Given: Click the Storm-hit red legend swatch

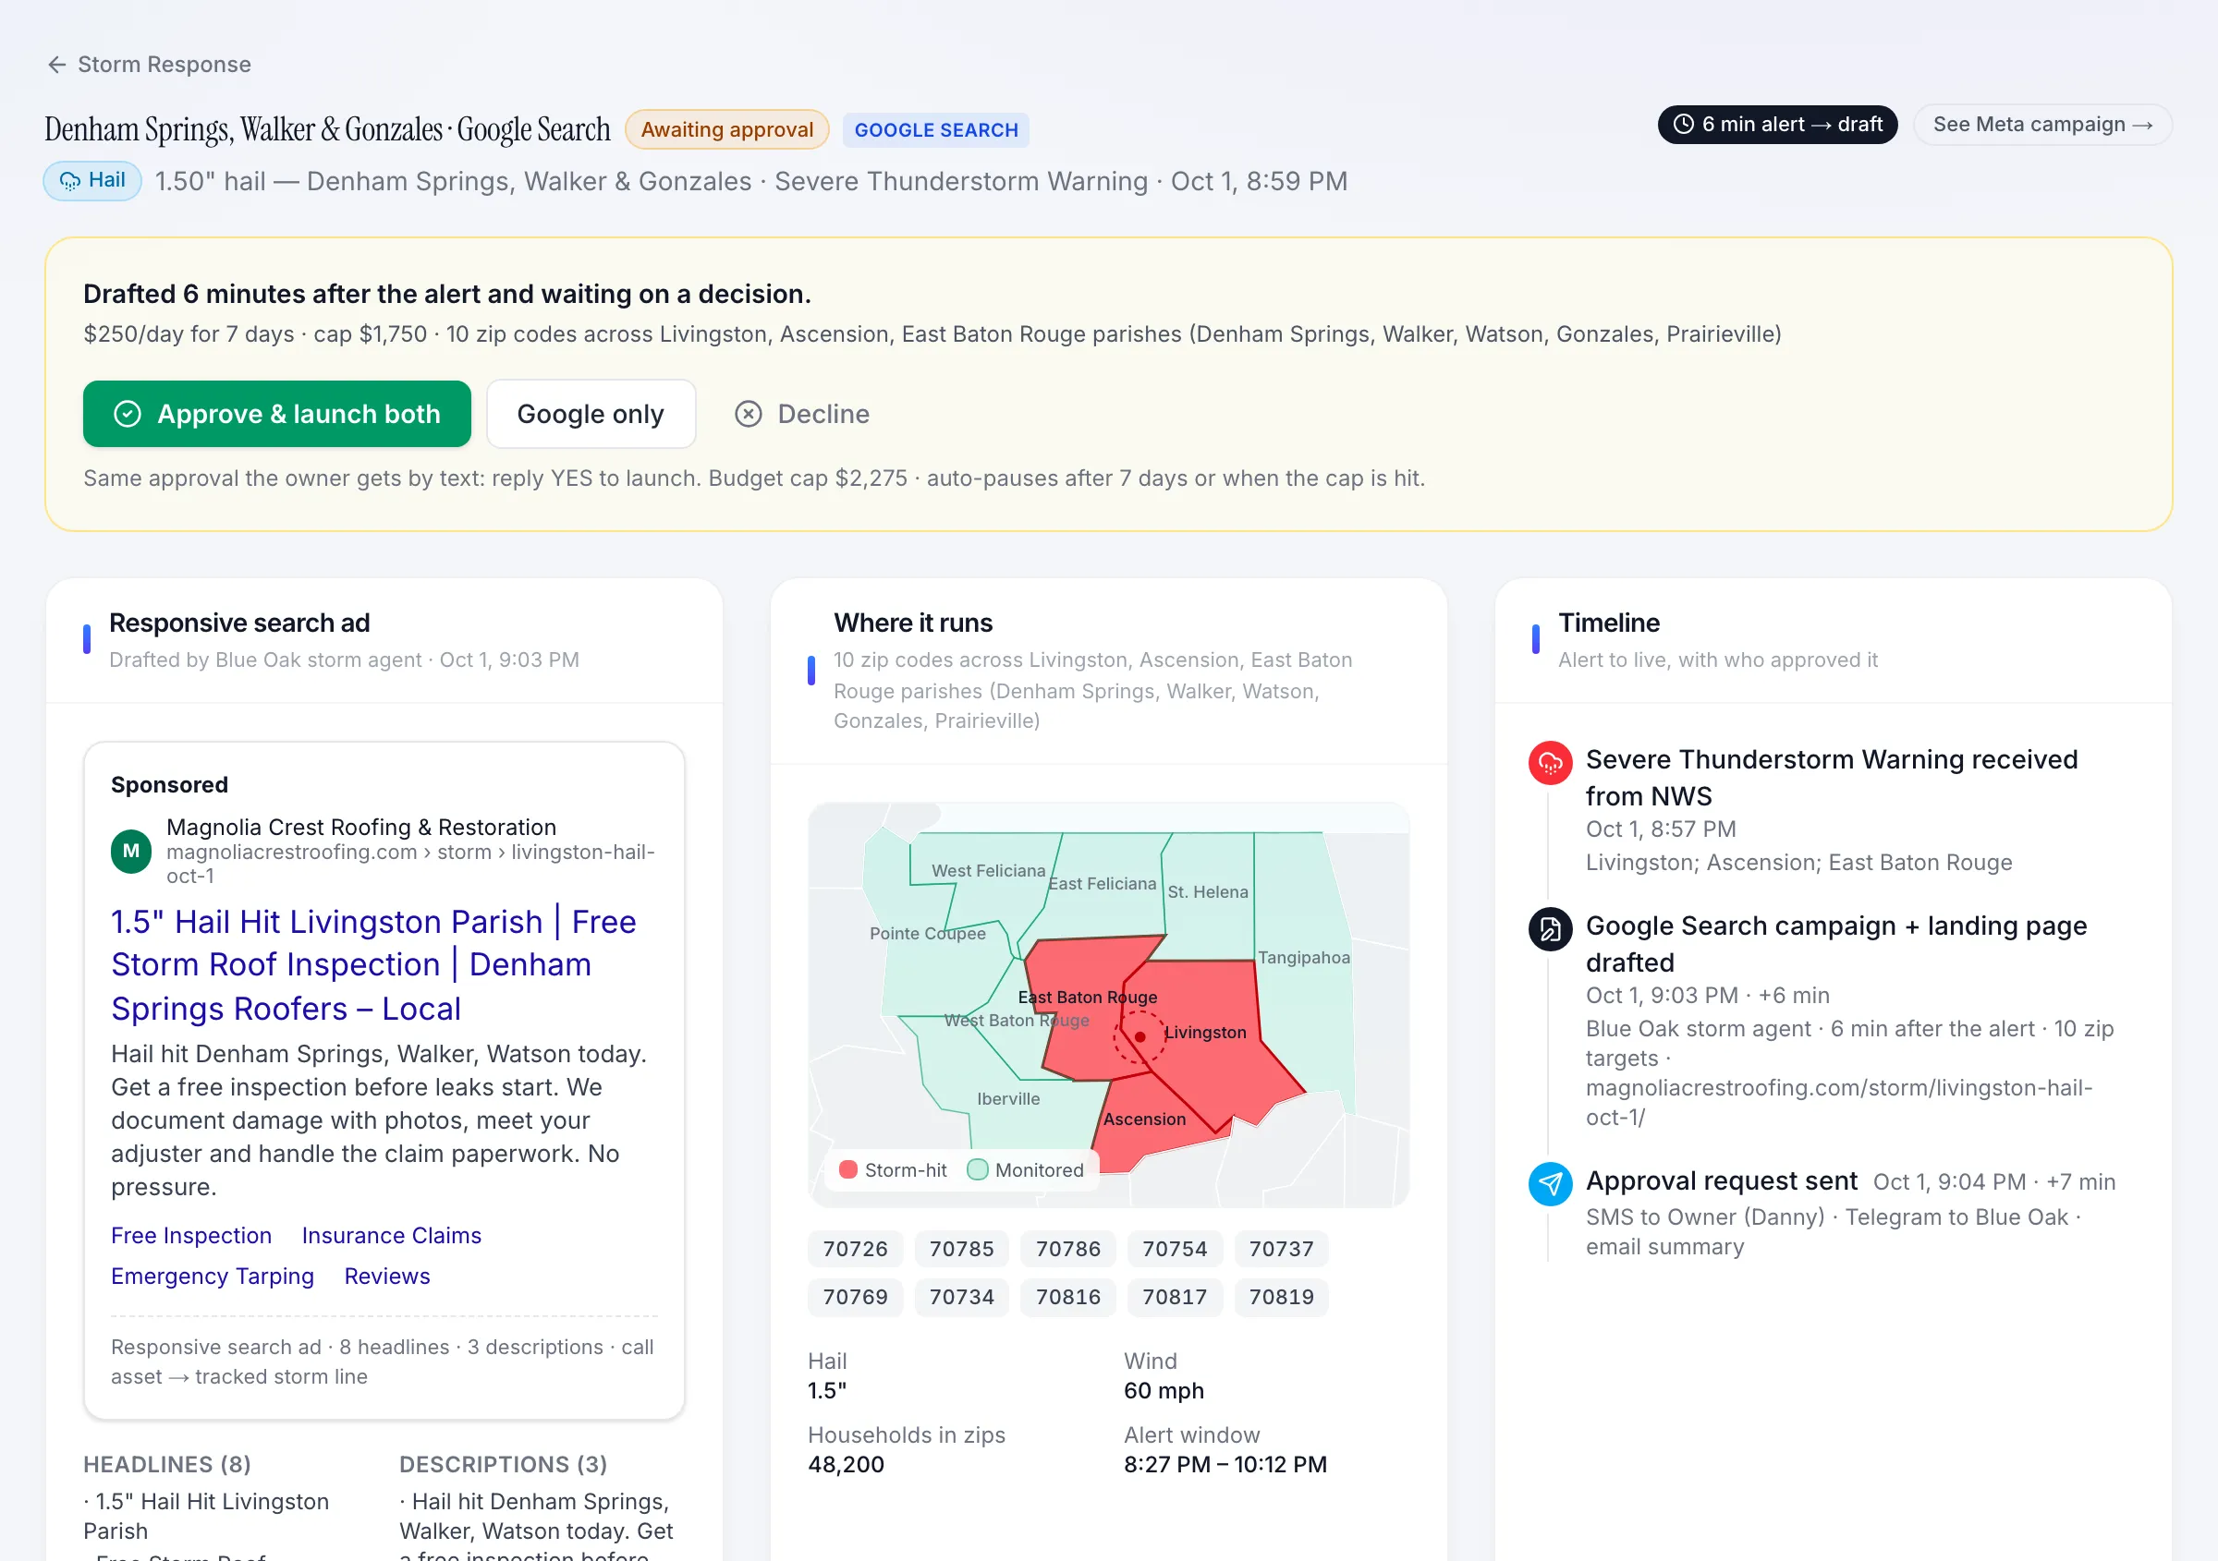Looking at the screenshot, I should (848, 1170).
